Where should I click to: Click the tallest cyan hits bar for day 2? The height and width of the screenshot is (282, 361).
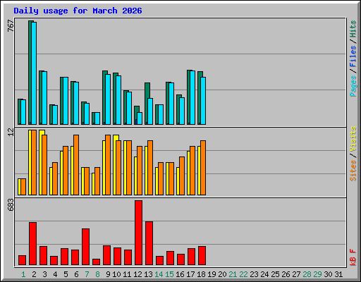tap(34, 73)
